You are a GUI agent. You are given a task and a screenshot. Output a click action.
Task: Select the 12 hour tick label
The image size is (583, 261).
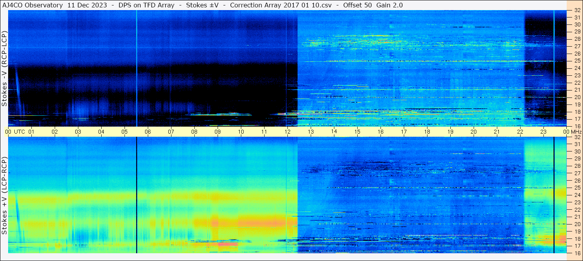[287, 132]
